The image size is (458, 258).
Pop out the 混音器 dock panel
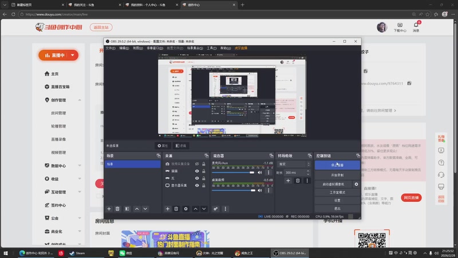pyautogui.click(x=271, y=155)
